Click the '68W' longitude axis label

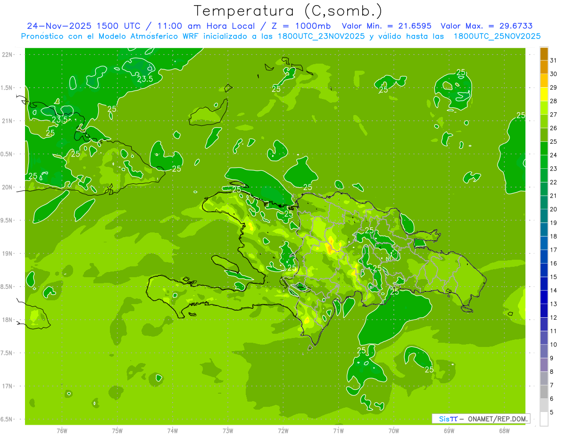pyautogui.click(x=504, y=431)
